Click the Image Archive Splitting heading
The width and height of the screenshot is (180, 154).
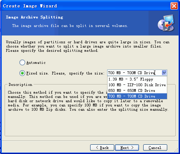pos(34,17)
